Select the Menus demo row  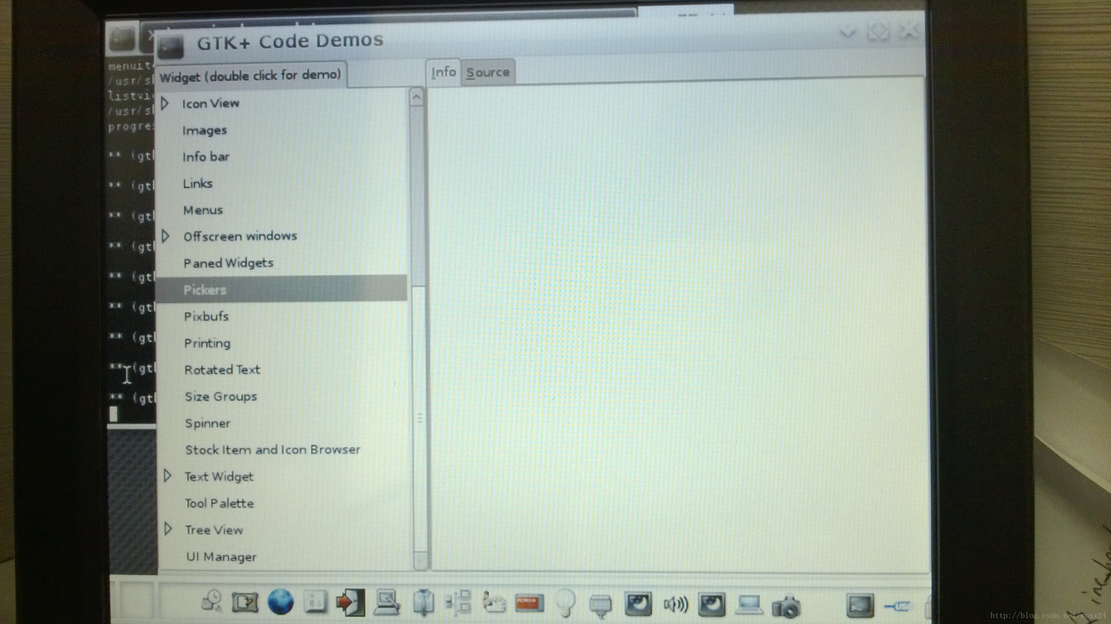281,210
